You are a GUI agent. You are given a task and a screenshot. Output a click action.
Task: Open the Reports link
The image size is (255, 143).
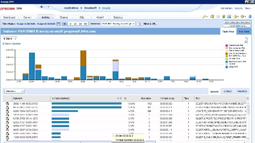(239, 8)
